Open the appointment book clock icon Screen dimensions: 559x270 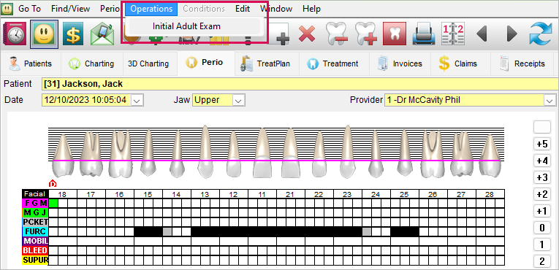[15, 34]
